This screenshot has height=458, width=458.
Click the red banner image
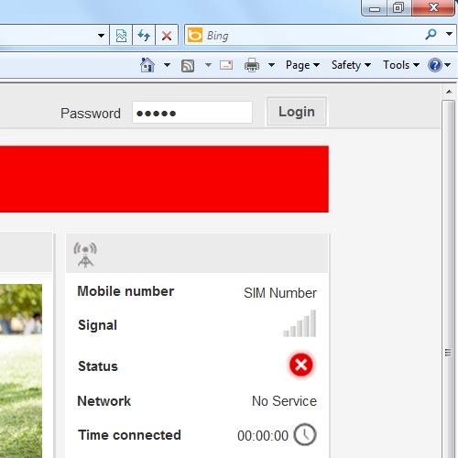(x=164, y=179)
